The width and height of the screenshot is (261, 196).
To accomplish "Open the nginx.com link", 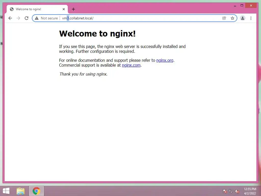I will click(131, 65).
